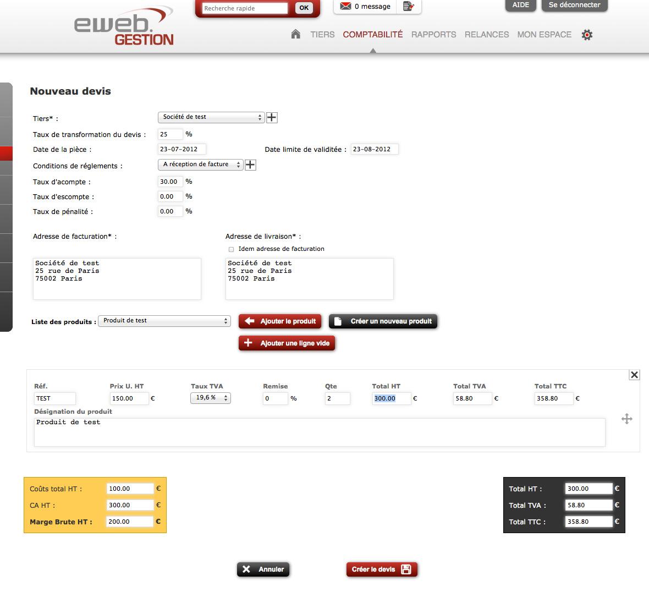Cancel with Annuler button
This screenshot has width=649, height=592.
(263, 569)
